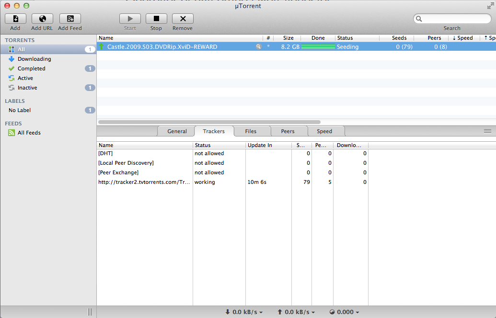Screen dimensions: 496x318
Task: Select the [Peer Exchange] tracker row
Action: point(232,172)
